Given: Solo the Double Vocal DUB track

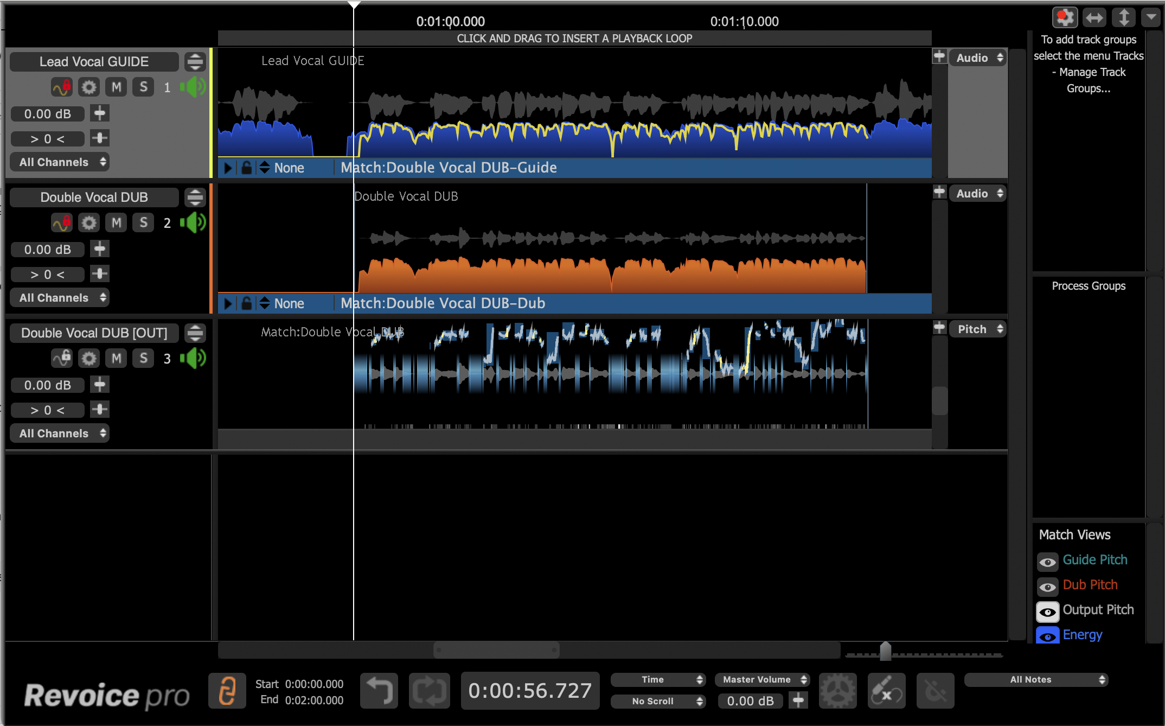Looking at the screenshot, I should click(143, 222).
